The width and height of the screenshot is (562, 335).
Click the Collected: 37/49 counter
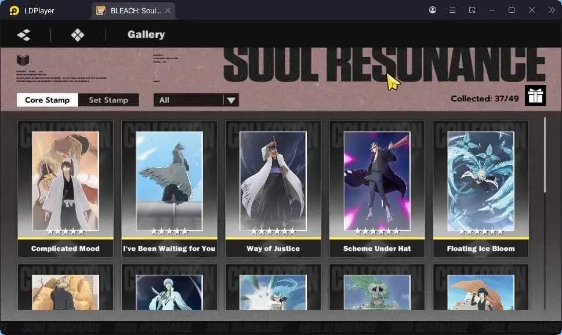click(485, 99)
